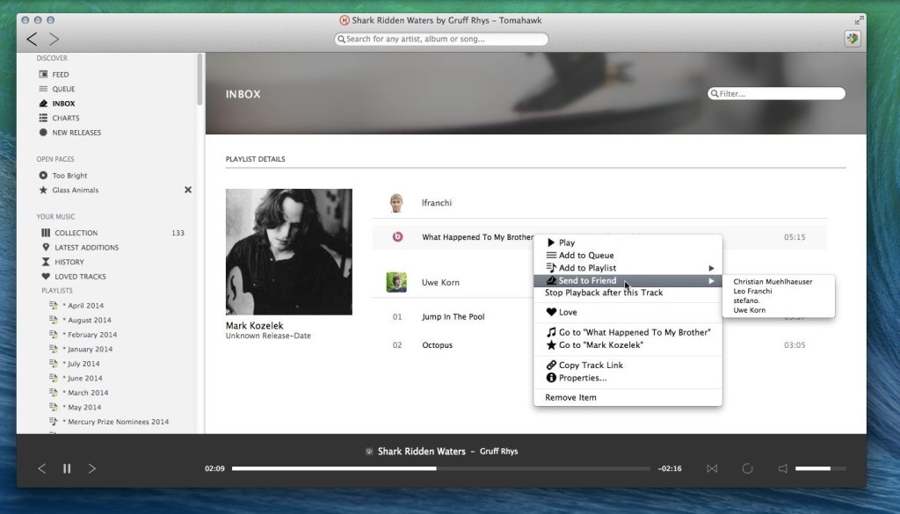Click the sidebar vertical scrollbar
Viewport: 900px width, 514px height.
(200, 79)
